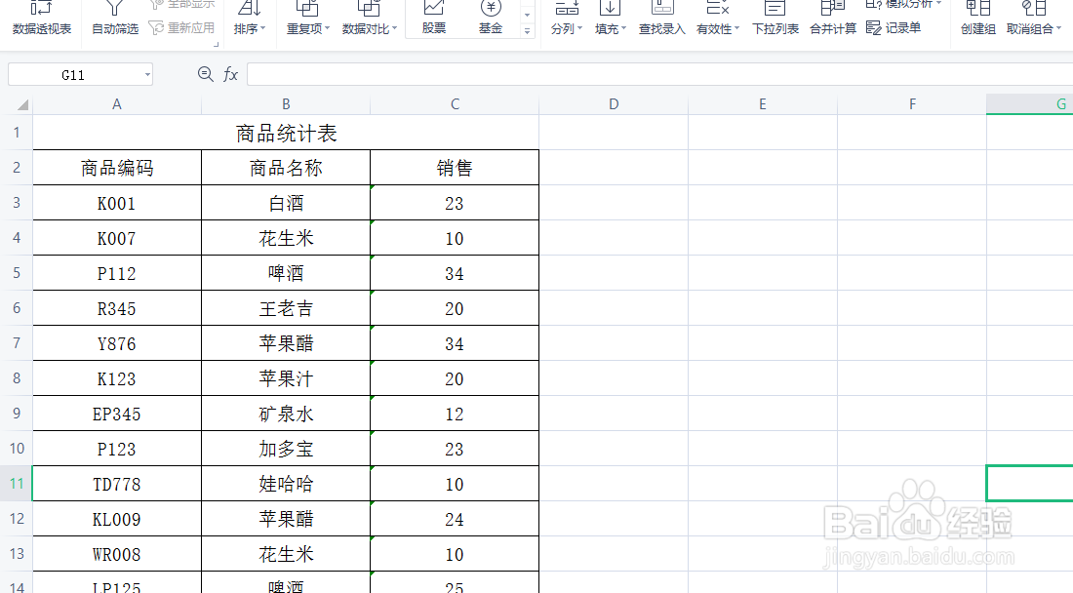Click the fx insert function icon
The width and height of the screenshot is (1073, 593).
coord(230,73)
